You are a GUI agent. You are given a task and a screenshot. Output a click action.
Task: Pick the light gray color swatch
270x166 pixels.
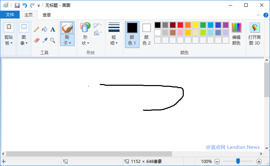tap(165, 33)
